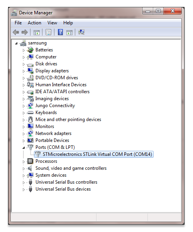The width and height of the screenshot is (193, 232).
Task: Collapse the Ports (COM & LPT) node
Action: click(x=24, y=148)
